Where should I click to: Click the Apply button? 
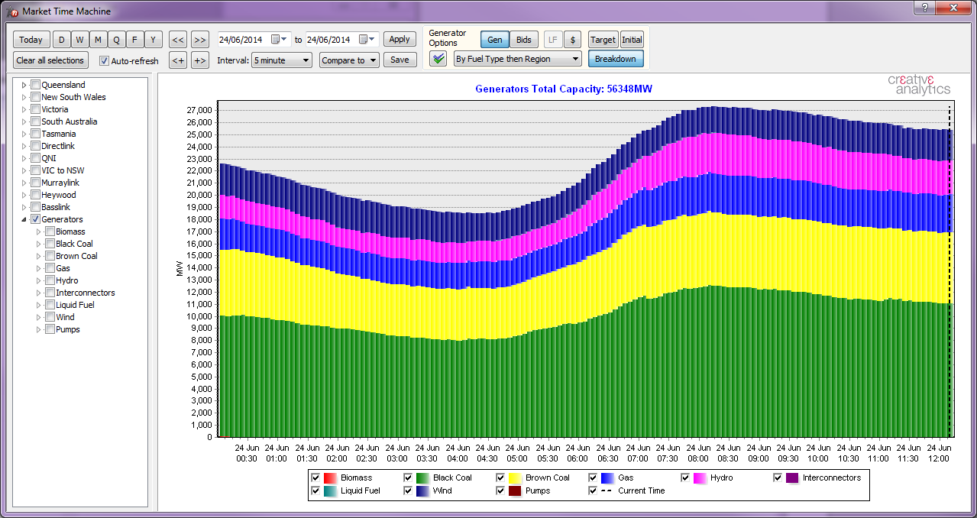pos(400,40)
